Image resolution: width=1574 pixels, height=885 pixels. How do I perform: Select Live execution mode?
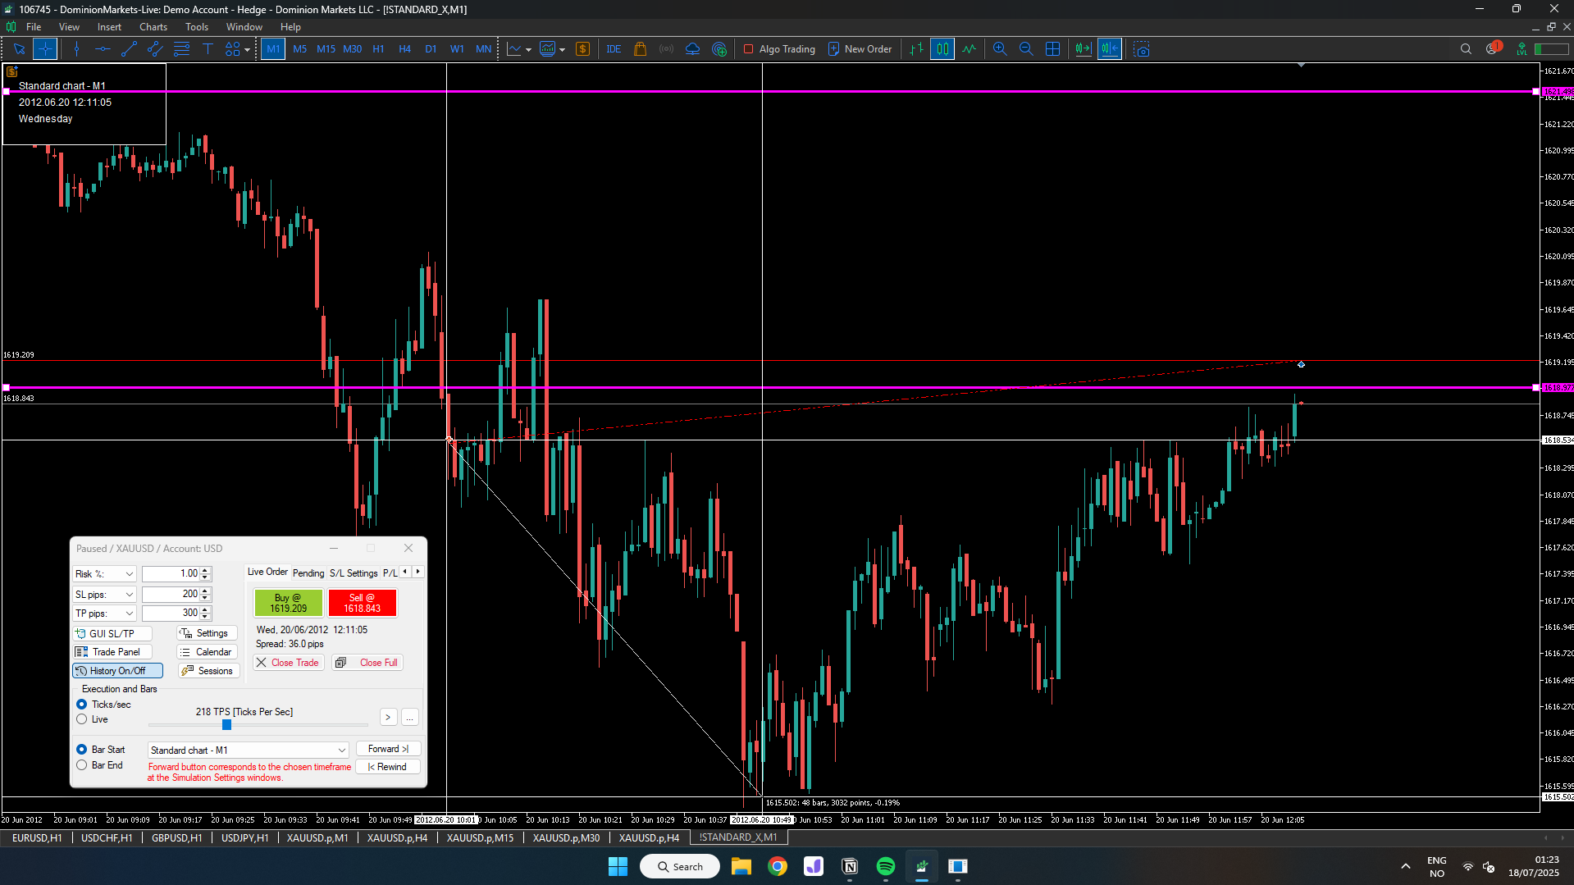(81, 719)
